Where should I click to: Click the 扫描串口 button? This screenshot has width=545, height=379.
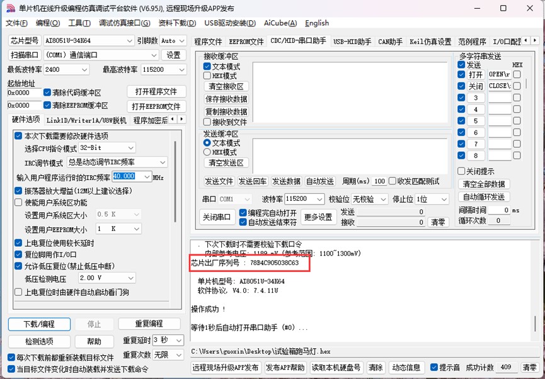pyautogui.click(x=25, y=55)
